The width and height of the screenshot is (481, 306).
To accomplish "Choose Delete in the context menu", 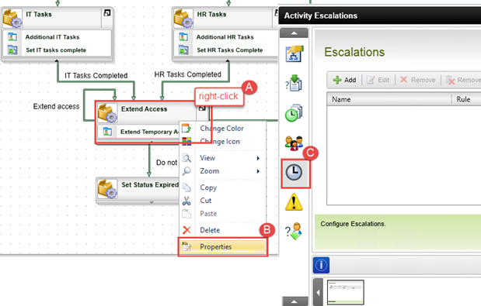I will (210, 230).
